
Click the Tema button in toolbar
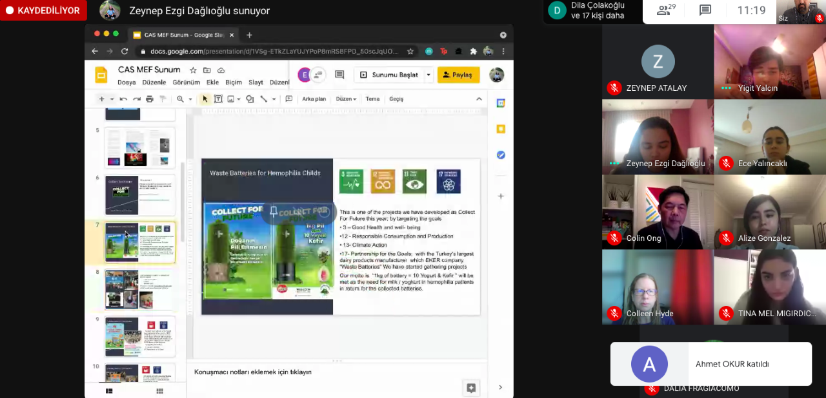372,99
